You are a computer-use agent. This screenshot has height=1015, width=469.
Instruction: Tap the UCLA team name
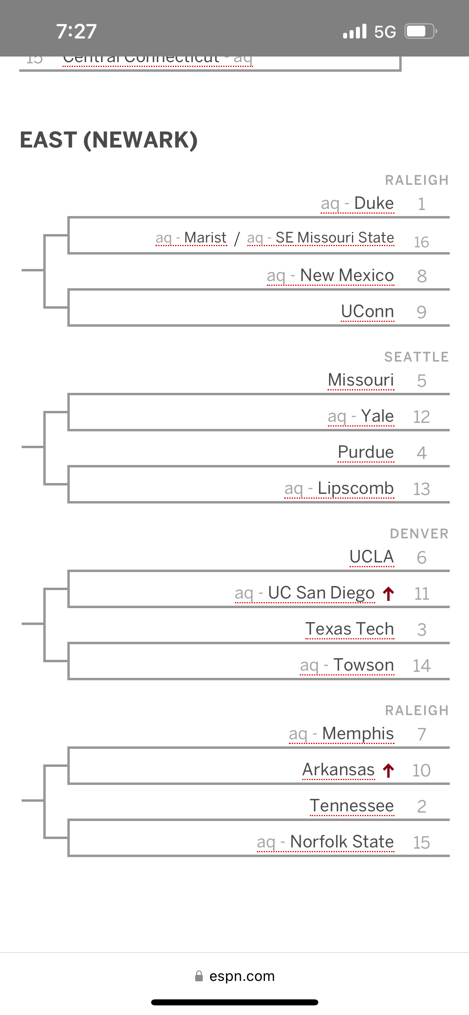click(372, 557)
